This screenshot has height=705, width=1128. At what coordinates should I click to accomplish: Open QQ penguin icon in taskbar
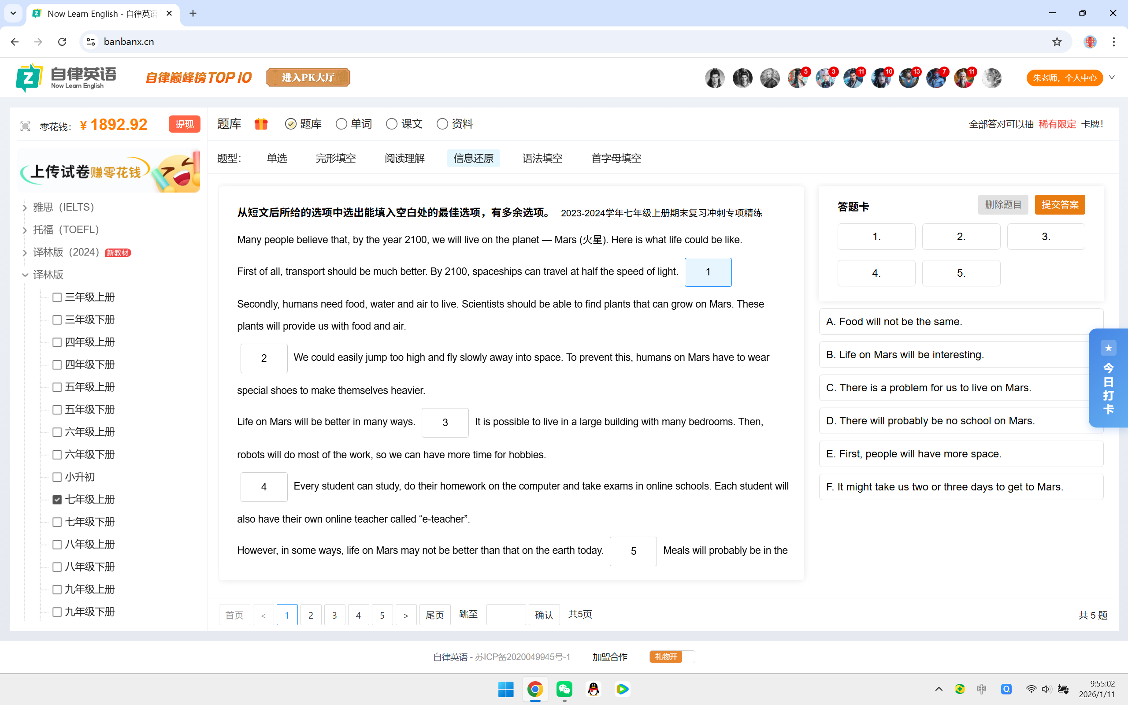(594, 689)
